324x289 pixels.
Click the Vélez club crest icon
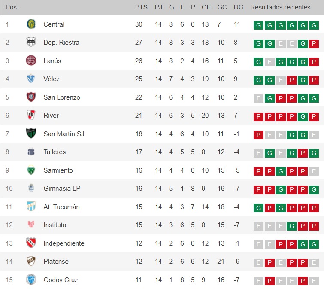(31, 79)
